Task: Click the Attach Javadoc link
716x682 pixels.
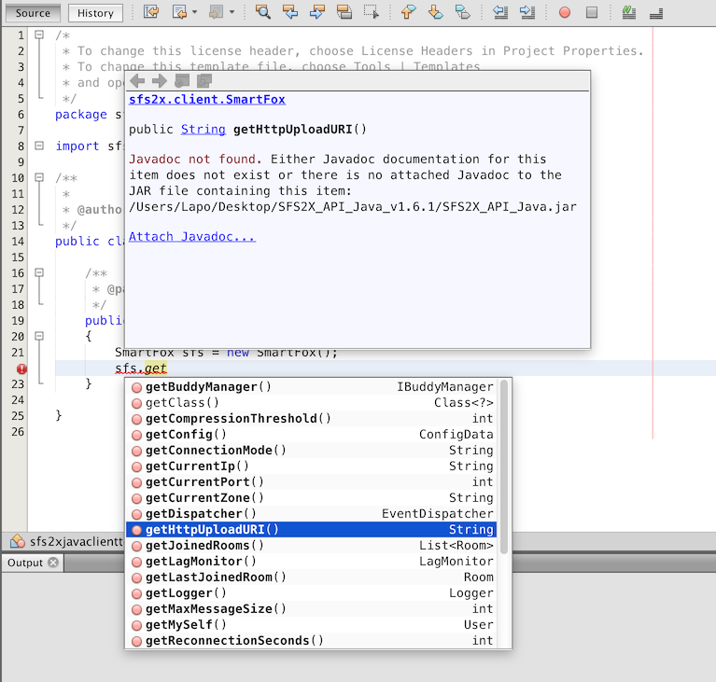Action: 191,237
